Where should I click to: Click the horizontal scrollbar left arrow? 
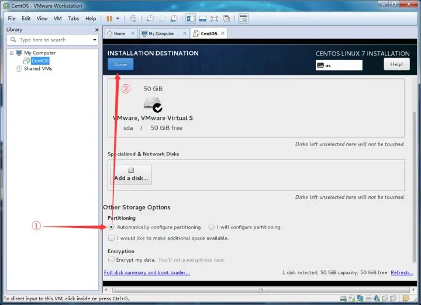(x=106, y=290)
